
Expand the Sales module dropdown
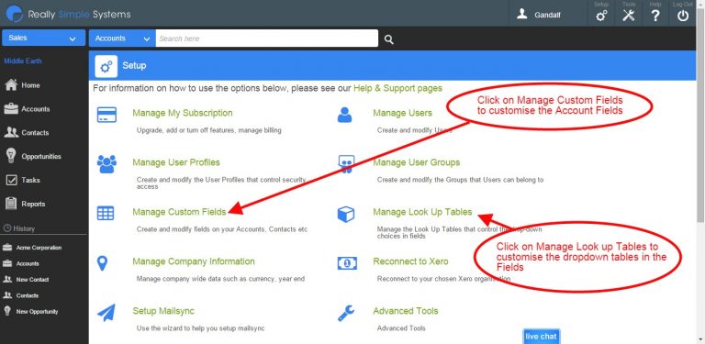click(44, 39)
